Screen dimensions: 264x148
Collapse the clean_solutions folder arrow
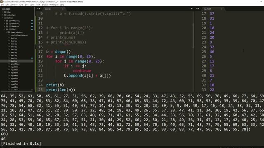pyautogui.click(x=7, y=32)
